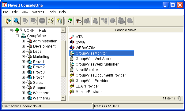Select the GroupWiseWebAccess label
The height and width of the screenshot is (111, 185).
point(95,59)
